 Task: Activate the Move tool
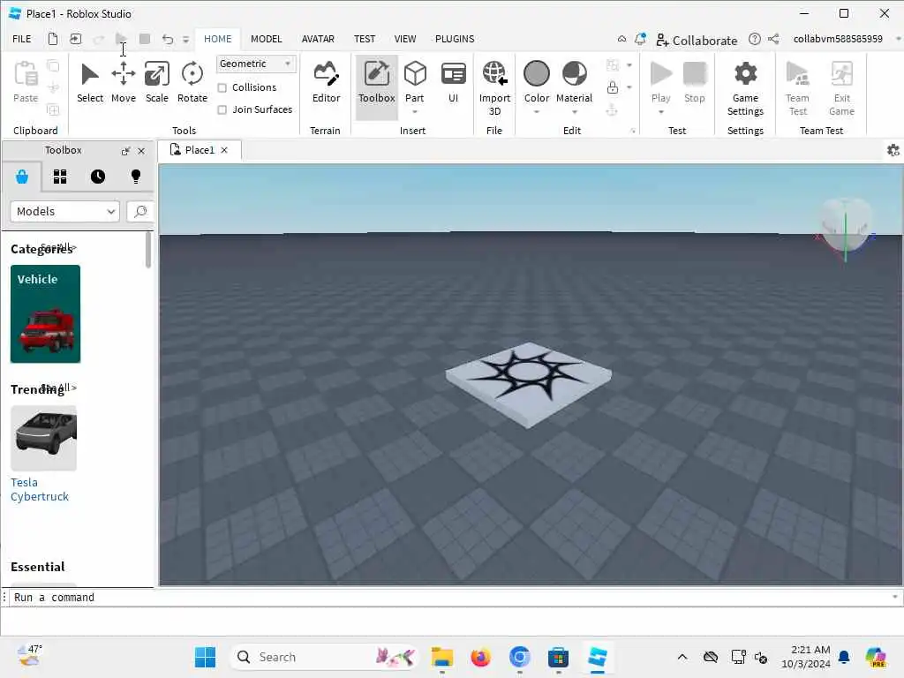(x=124, y=82)
